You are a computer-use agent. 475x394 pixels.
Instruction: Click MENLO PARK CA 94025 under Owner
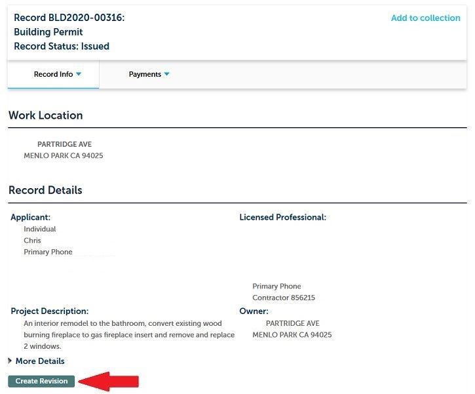pos(292,335)
